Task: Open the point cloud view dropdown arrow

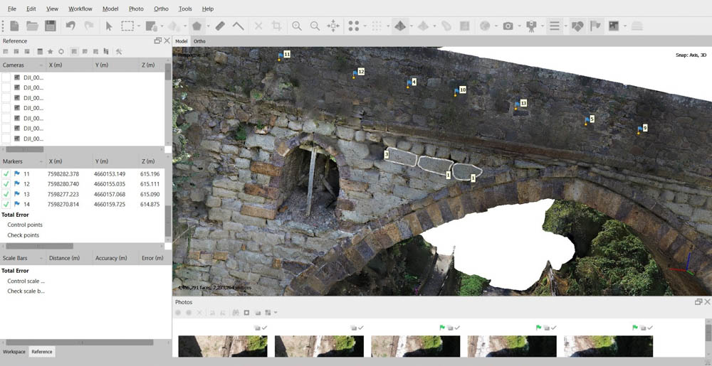Action: click(x=365, y=26)
